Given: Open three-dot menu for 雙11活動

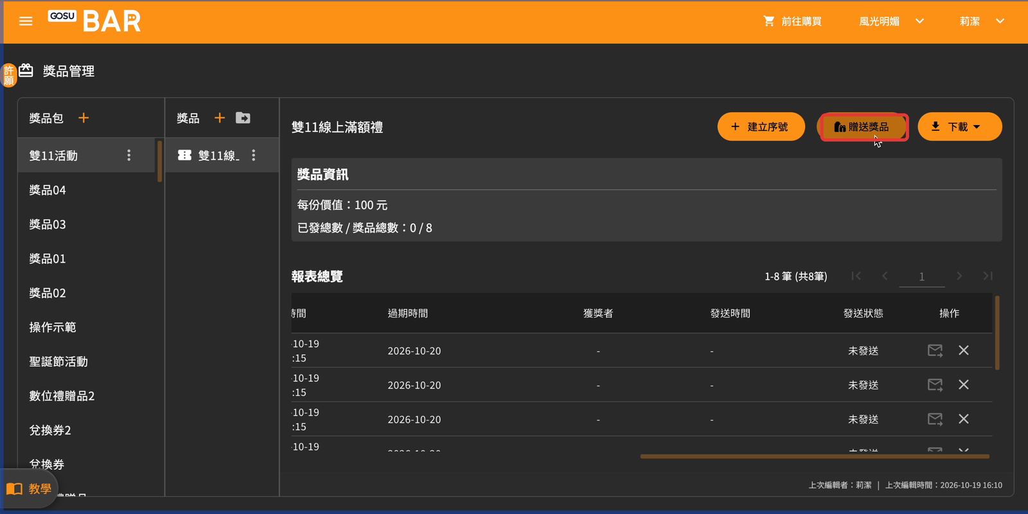Looking at the screenshot, I should pyautogui.click(x=129, y=155).
